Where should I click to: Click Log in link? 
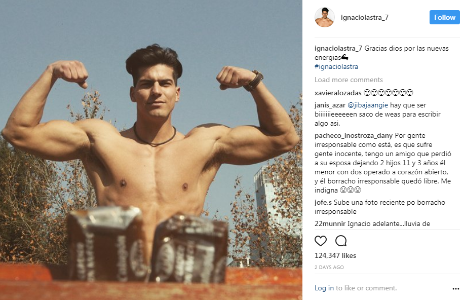point(324,288)
